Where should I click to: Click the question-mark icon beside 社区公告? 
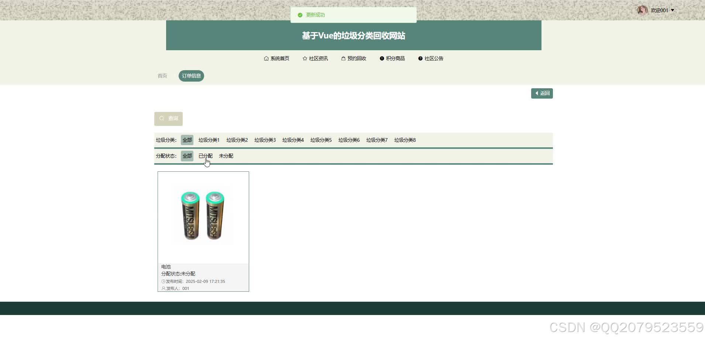tap(420, 58)
